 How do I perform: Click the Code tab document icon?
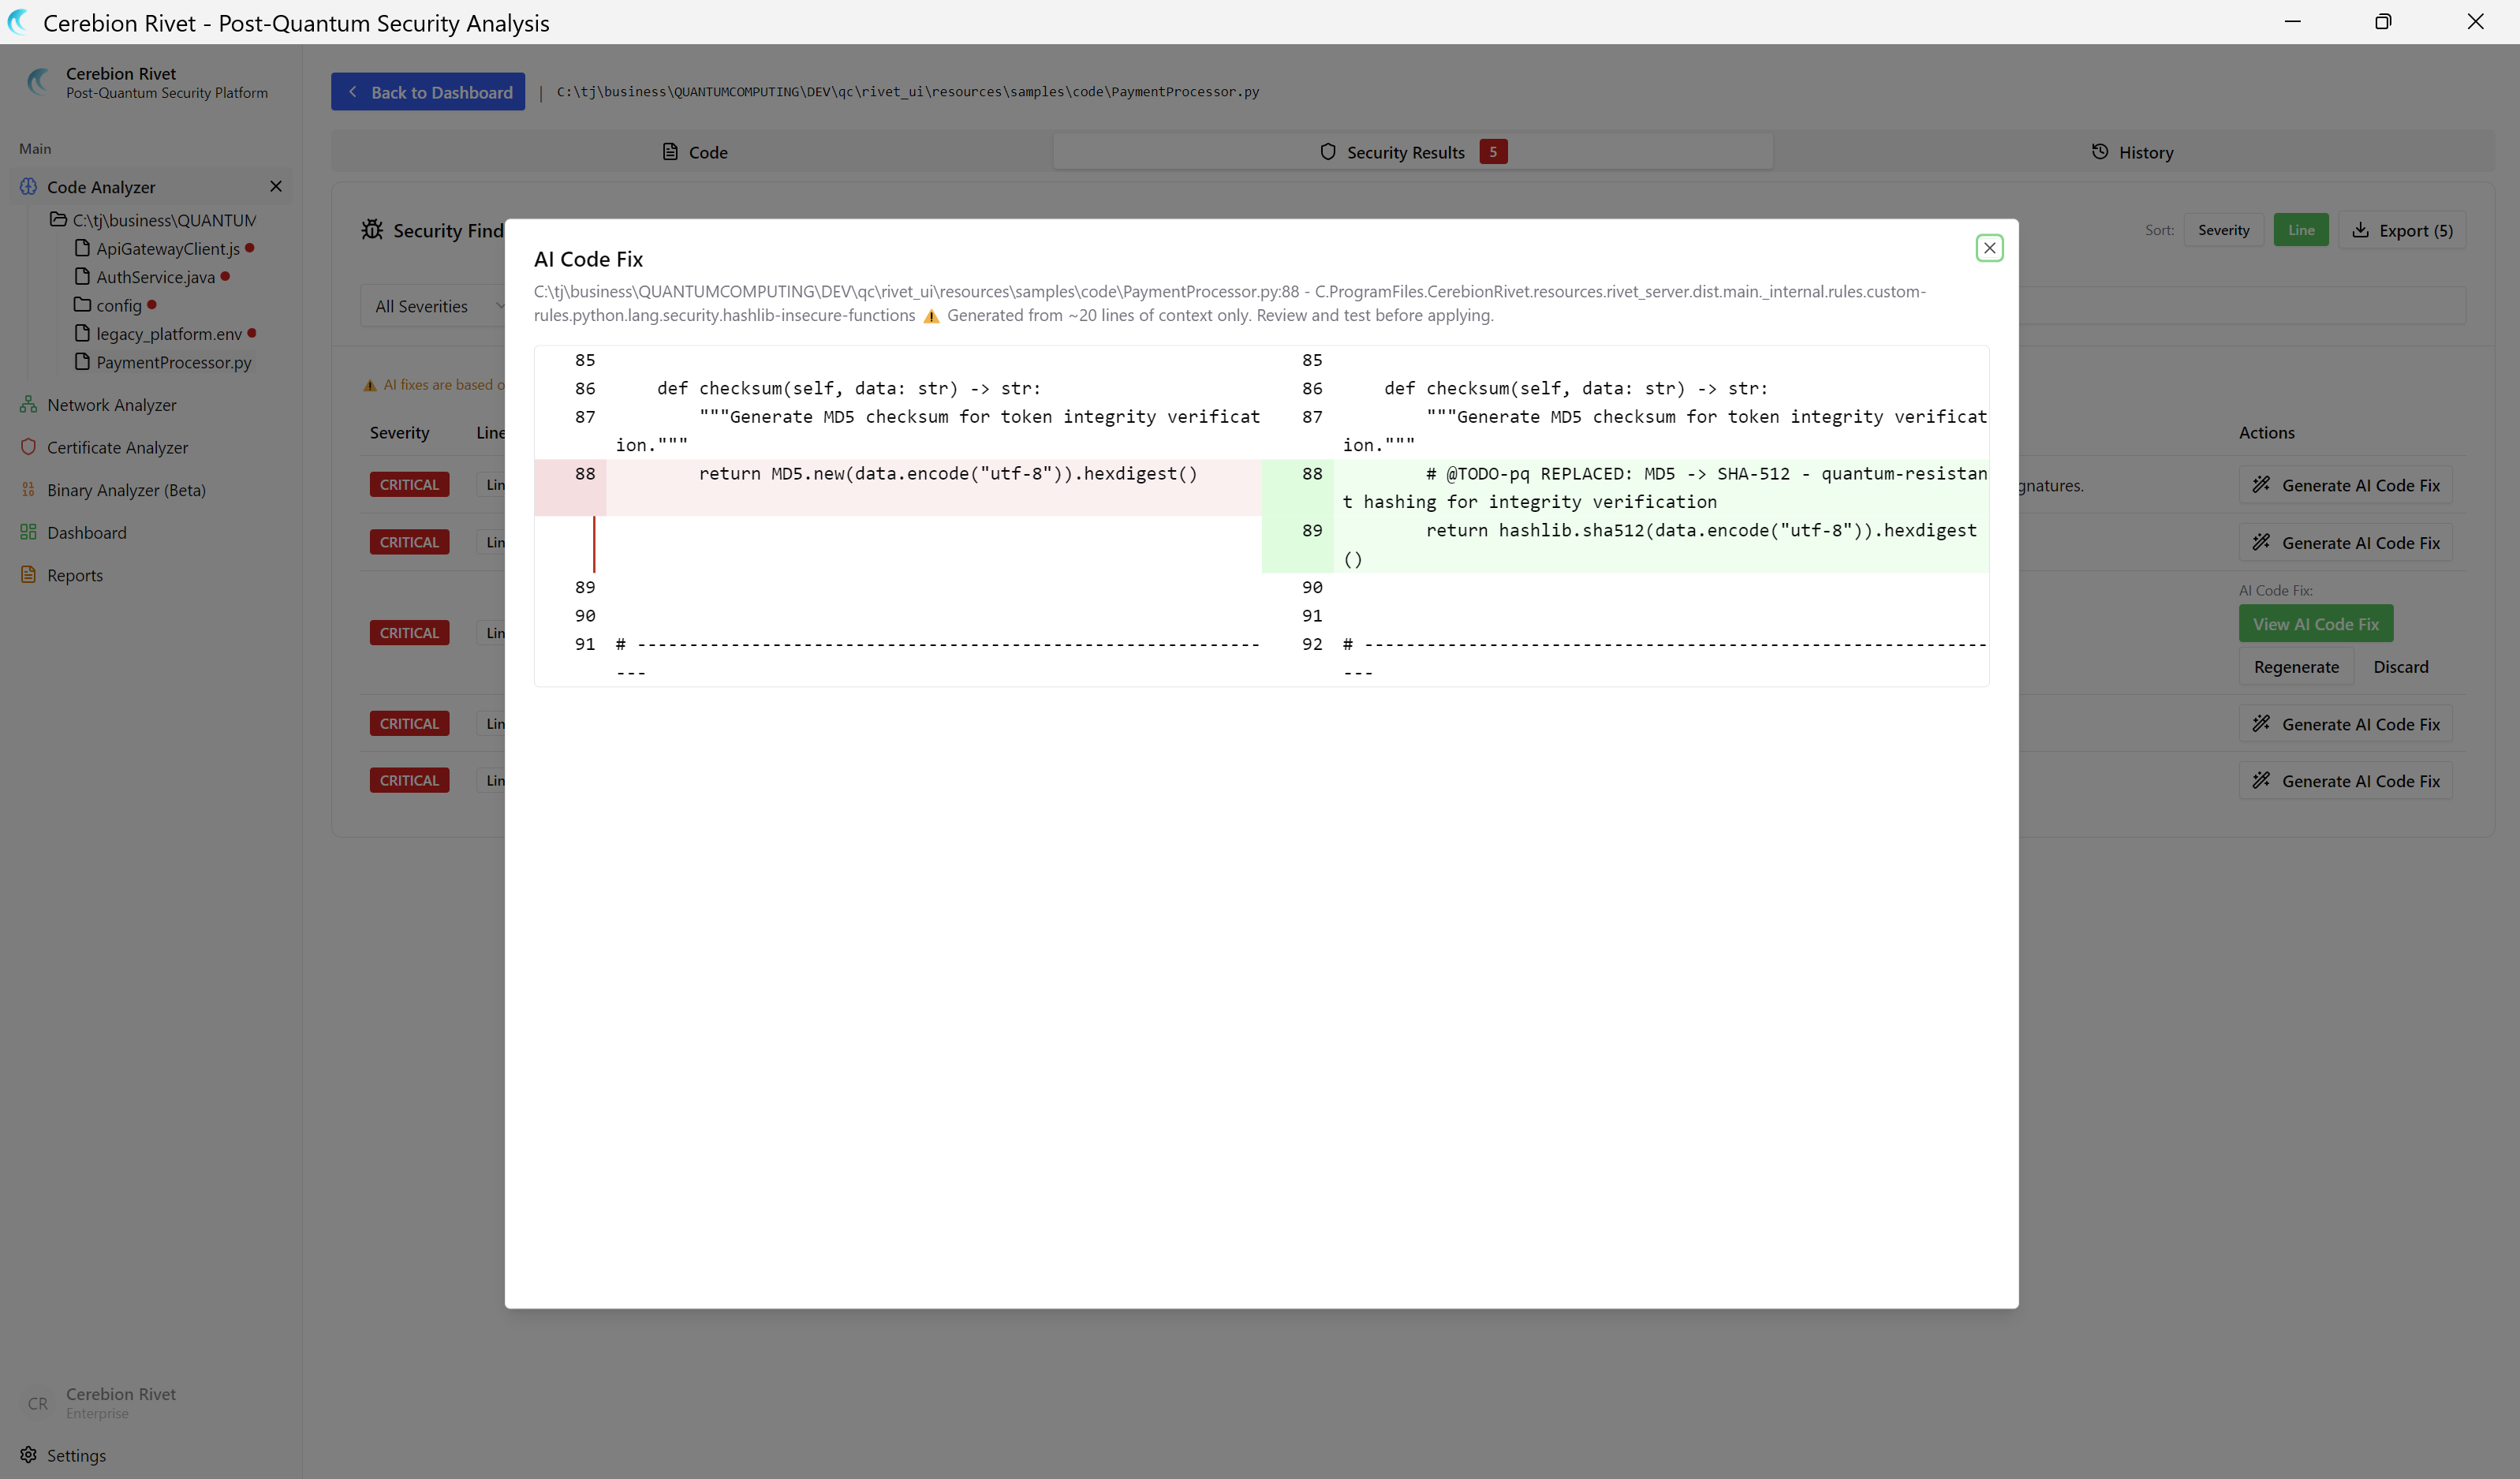coord(670,151)
